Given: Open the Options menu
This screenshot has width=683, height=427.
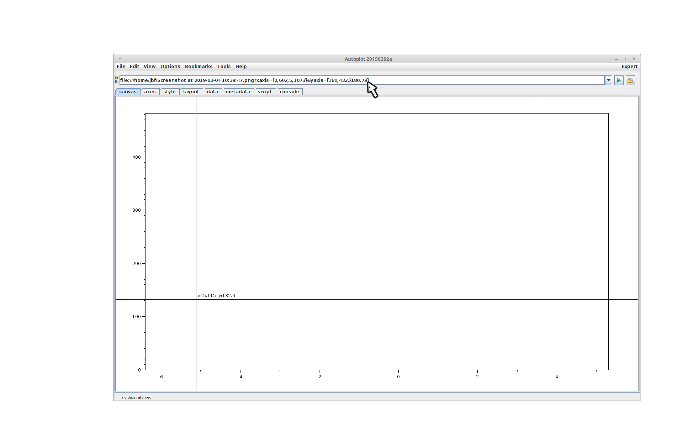Looking at the screenshot, I should click(170, 67).
